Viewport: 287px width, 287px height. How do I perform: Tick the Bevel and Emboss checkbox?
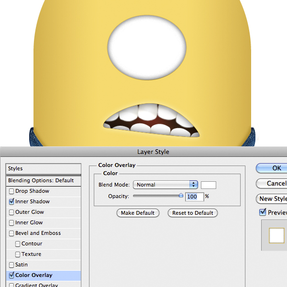click(x=11, y=233)
